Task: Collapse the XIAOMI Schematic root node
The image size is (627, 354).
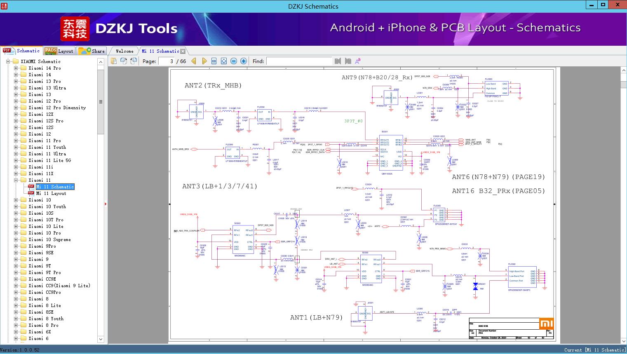Action: click(8, 61)
